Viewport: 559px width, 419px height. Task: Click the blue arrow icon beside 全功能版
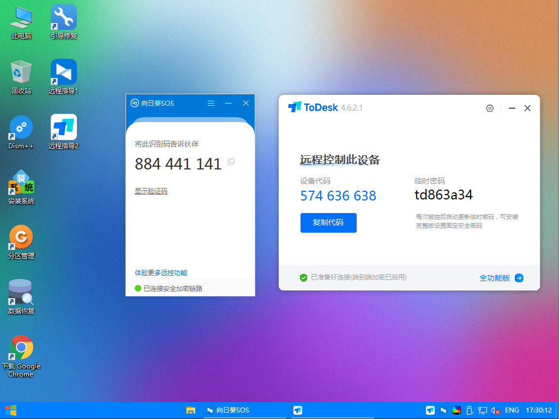click(x=519, y=278)
